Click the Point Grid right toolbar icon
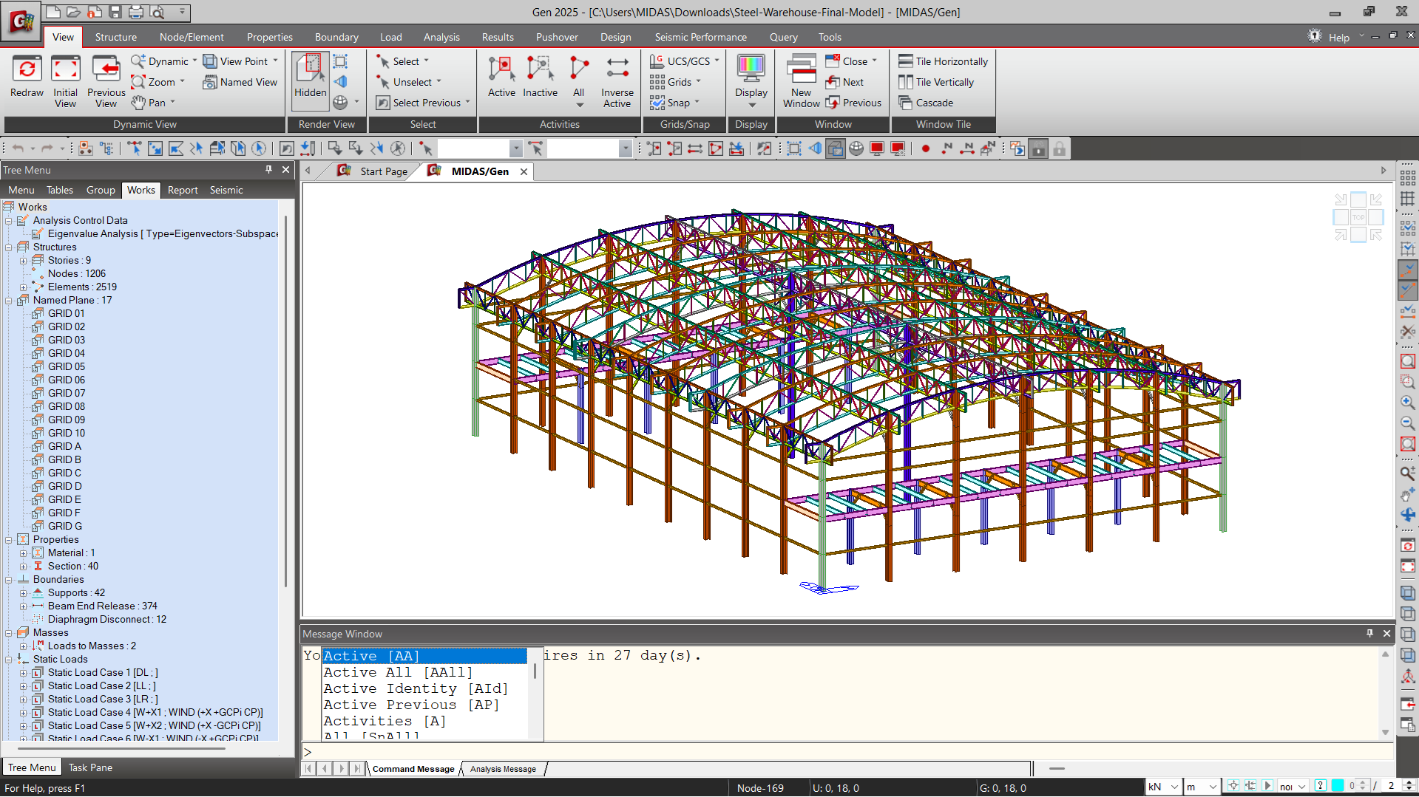This screenshot has height=797, width=1419. click(1407, 178)
